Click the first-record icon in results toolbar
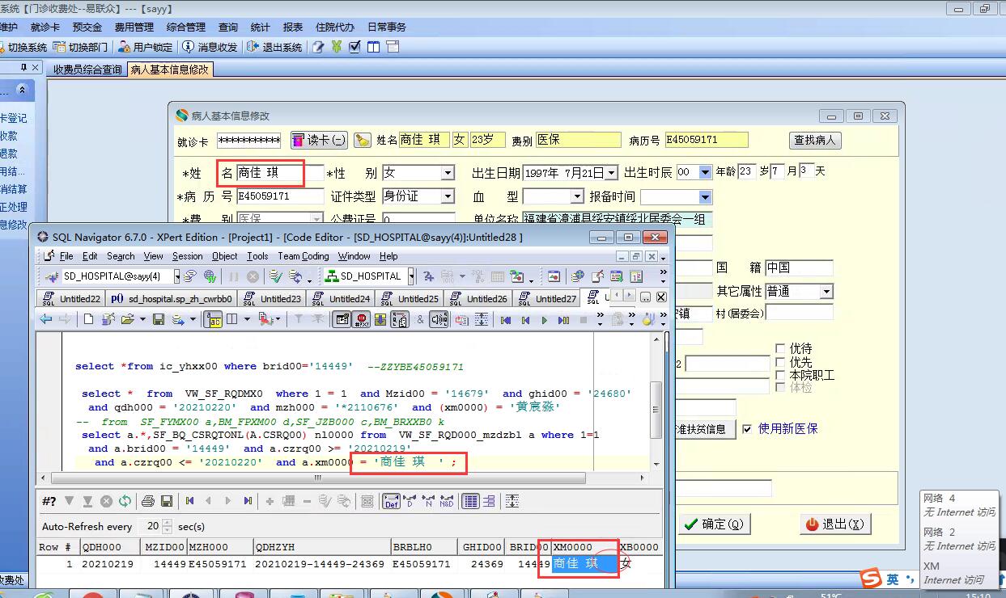The image size is (1006, 598). click(190, 501)
